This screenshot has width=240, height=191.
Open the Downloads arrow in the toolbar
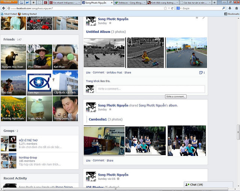(x=230, y=8)
